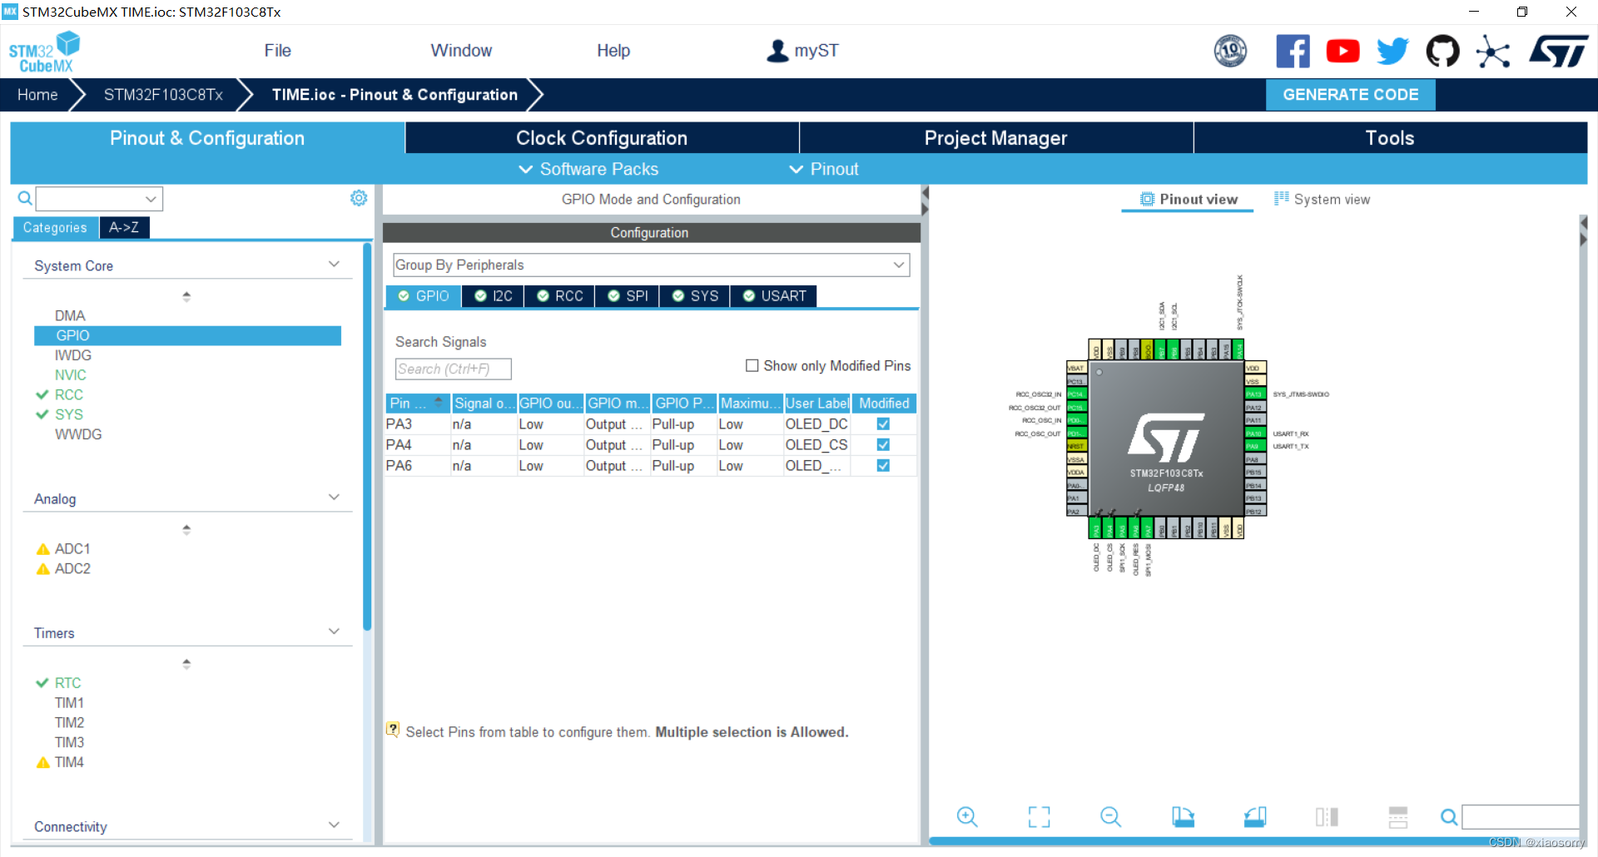Switch to Tools tab
This screenshot has height=857, width=1598.
1390,138
